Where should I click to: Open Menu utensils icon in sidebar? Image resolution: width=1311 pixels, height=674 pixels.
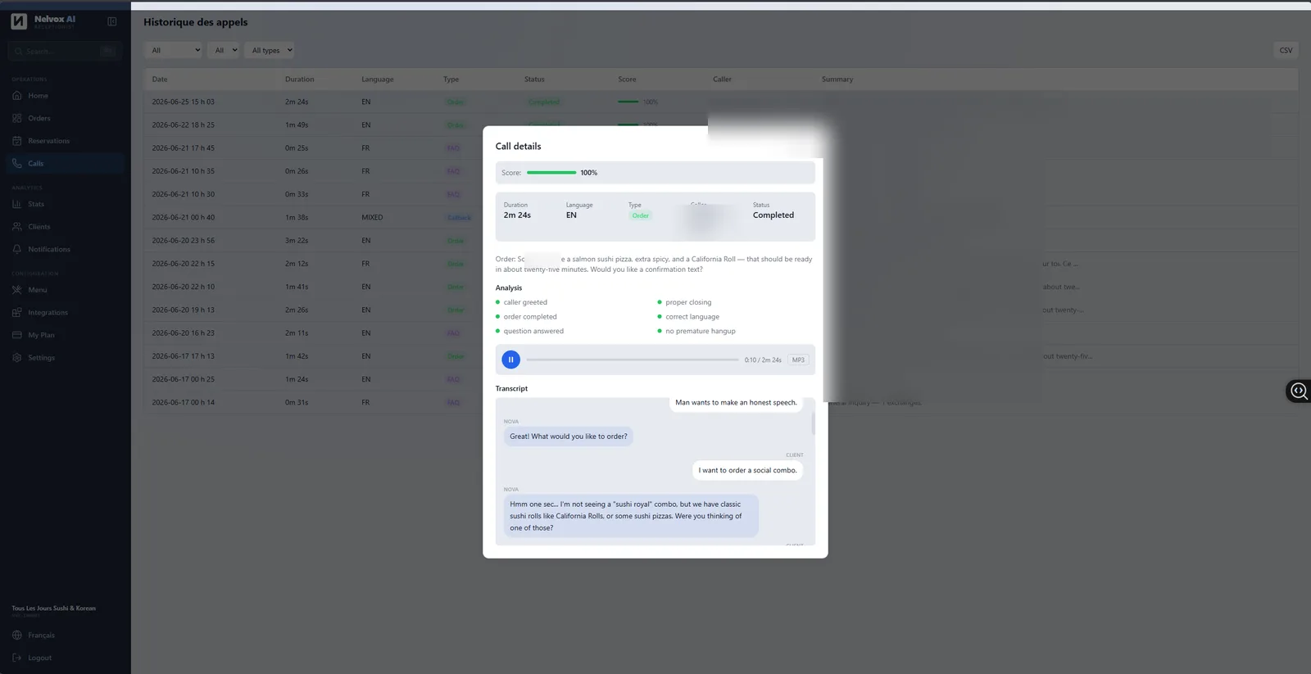click(x=17, y=290)
